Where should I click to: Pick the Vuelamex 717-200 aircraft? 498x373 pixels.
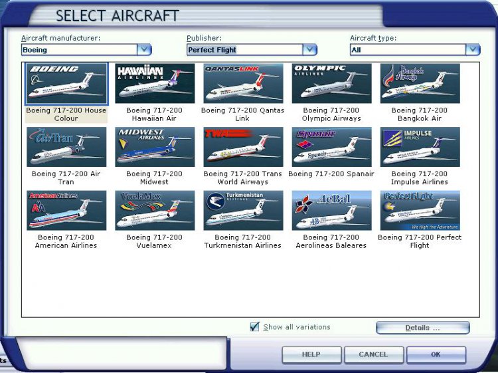coord(155,210)
